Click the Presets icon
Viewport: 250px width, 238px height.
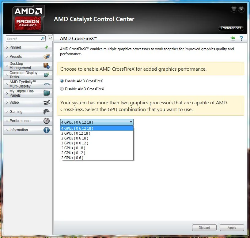click(x=47, y=57)
